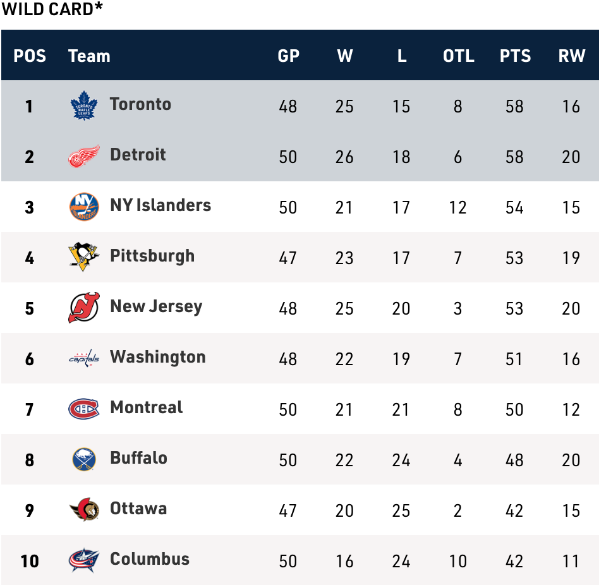The width and height of the screenshot is (599, 585).
Task: Click the WILD CARD section title
Action: [x=52, y=9]
